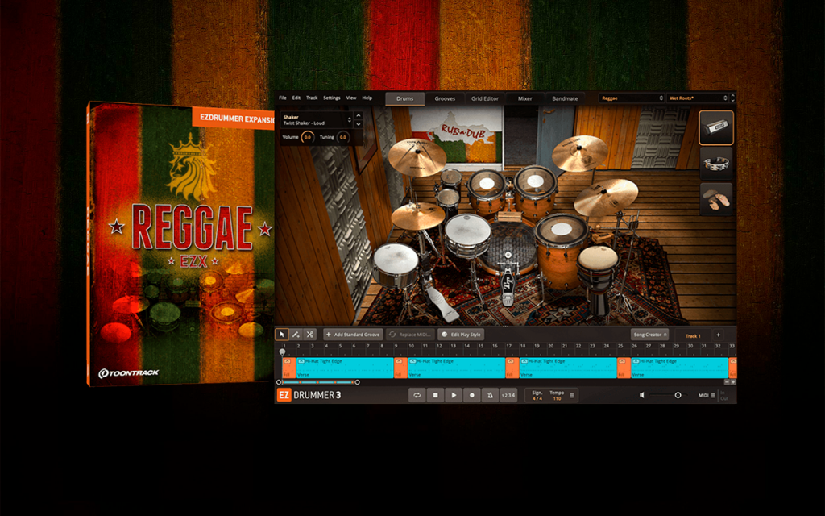
Task: Click bar 17 on the timeline ruler
Action: click(x=509, y=347)
